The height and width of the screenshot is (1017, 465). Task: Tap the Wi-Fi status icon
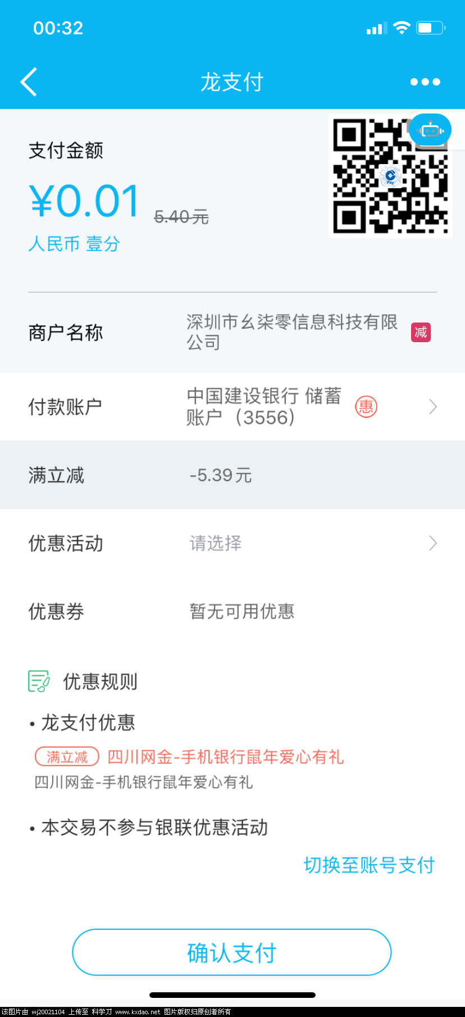[x=402, y=28]
